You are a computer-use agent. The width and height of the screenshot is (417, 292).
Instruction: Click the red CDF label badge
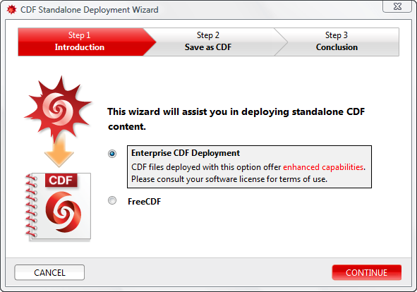point(61,181)
